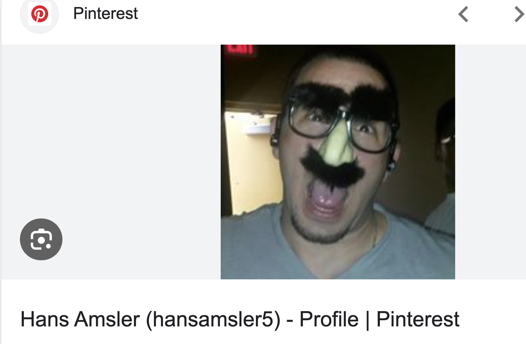Open the Pinterest source name text
The image size is (526, 344).
tap(106, 13)
